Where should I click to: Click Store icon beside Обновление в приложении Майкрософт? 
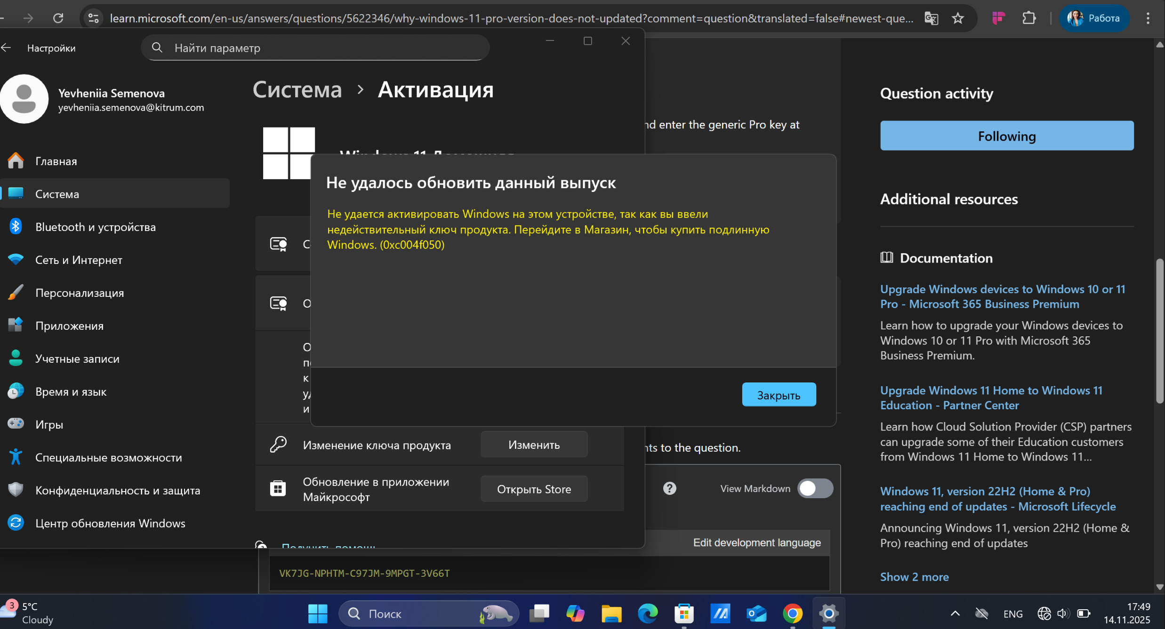pyautogui.click(x=278, y=488)
